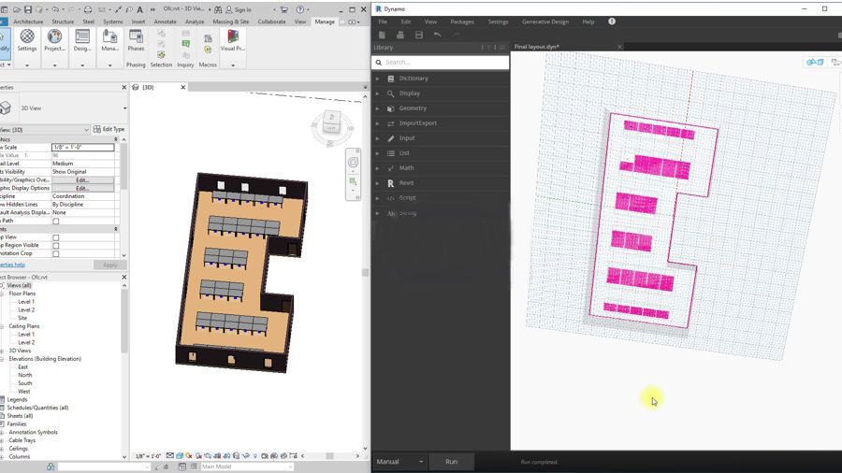Click the Edit Type button

[109, 129]
